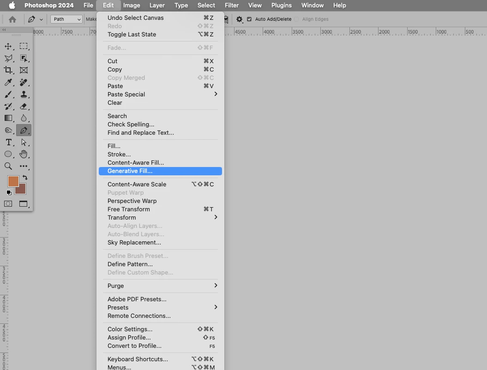The width and height of the screenshot is (487, 370).
Task: Reset default foreground and background colors
Action: tap(9, 193)
